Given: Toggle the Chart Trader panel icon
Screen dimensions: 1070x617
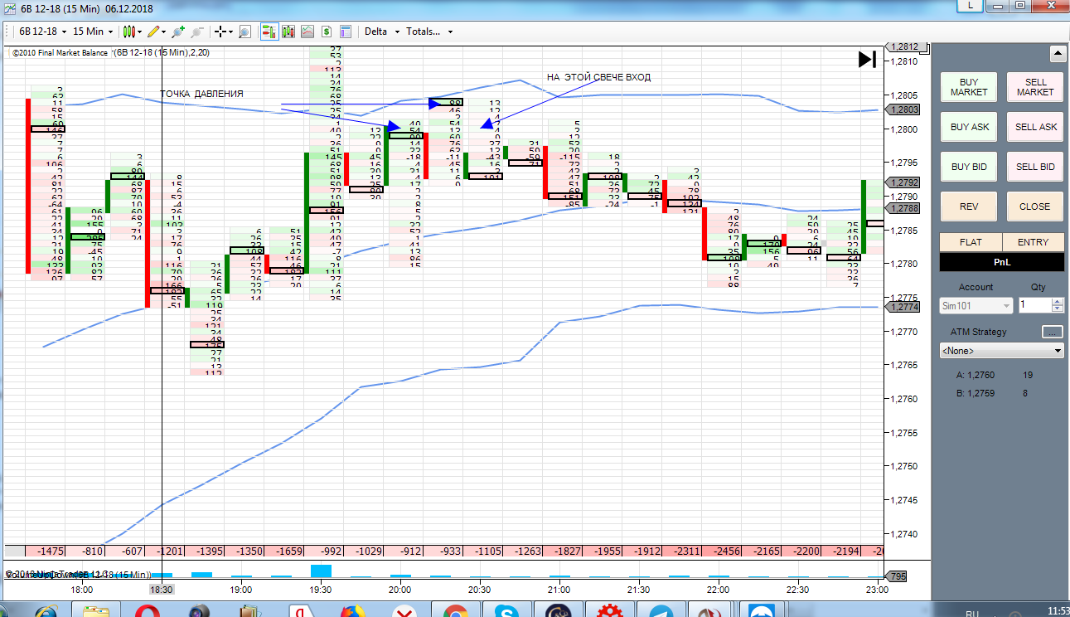Looking at the screenshot, I should 269,32.
